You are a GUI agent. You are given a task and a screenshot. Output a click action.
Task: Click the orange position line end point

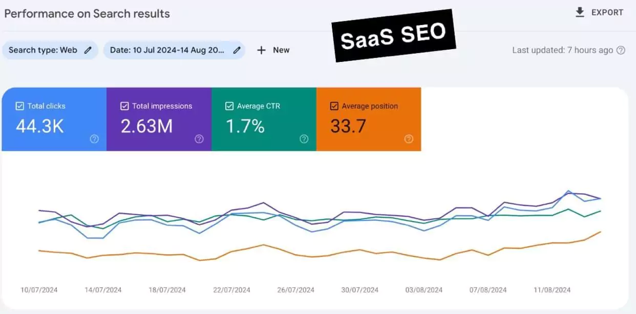[x=600, y=232]
